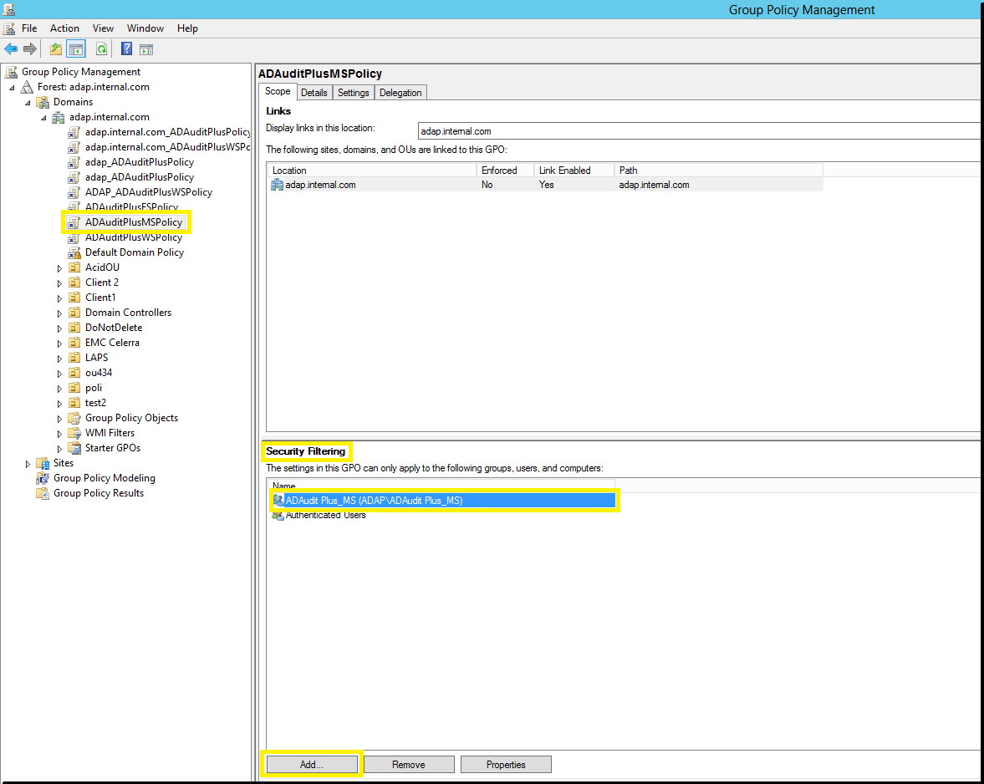This screenshot has width=984, height=784.
Task: Expand the Group Policy Objects node
Action: click(60, 419)
